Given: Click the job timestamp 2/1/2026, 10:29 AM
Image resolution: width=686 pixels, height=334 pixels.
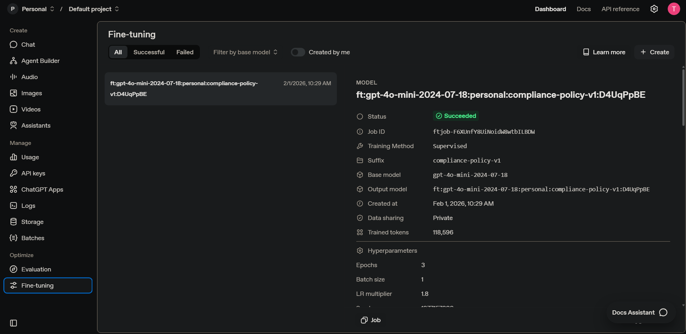Looking at the screenshot, I should tap(307, 83).
